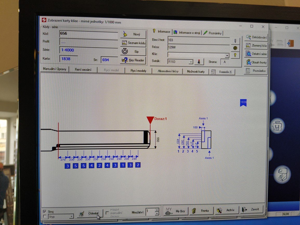Open Dekódování decoding function

256,37
